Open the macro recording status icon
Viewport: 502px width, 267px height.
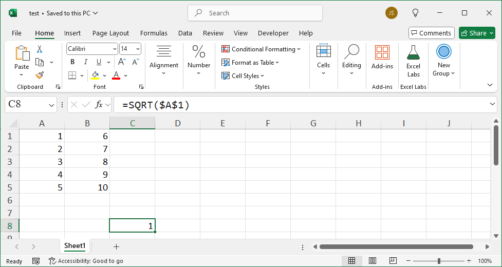point(36,261)
